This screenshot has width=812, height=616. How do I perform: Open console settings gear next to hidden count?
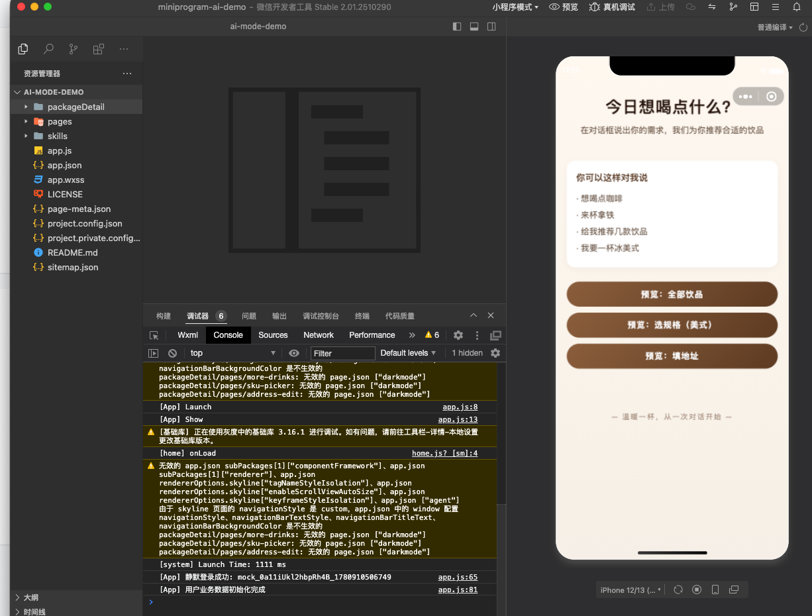point(495,353)
